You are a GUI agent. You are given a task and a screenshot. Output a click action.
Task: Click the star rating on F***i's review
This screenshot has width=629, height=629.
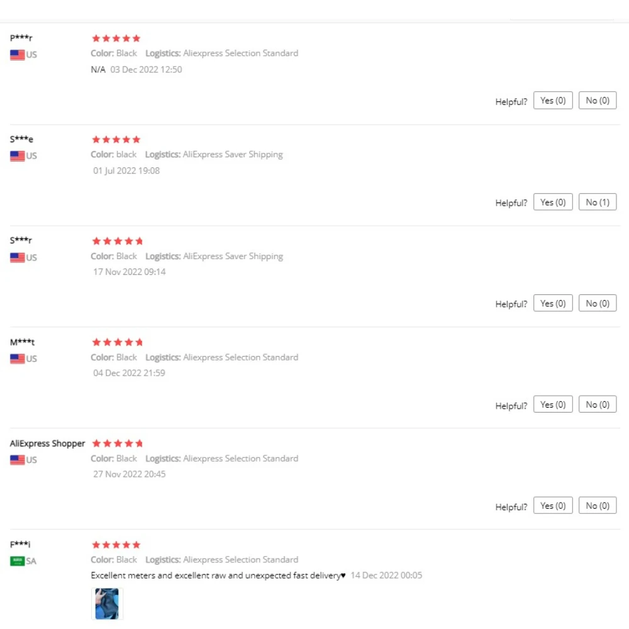pyautogui.click(x=116, y=545)
